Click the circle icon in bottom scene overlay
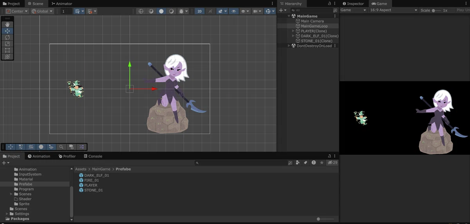The width and height of the screenshot is (470, 224). pyautogui.click(x=41, y=147)
